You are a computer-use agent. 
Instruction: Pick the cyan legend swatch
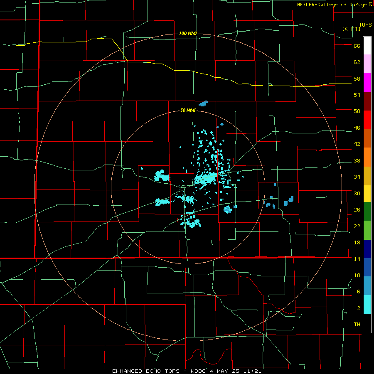367,305
